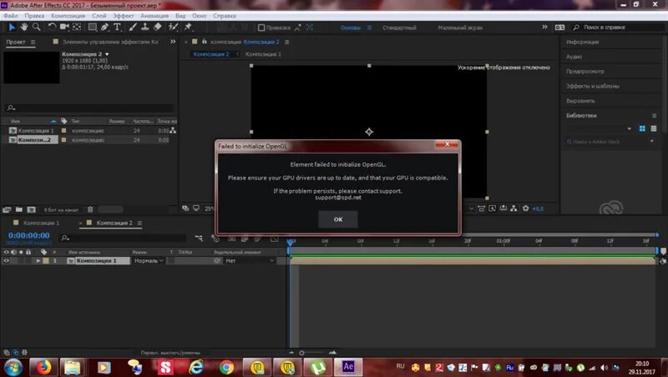
Task: Enable the Привязка snapping checkbox
Action: point(261,28)
